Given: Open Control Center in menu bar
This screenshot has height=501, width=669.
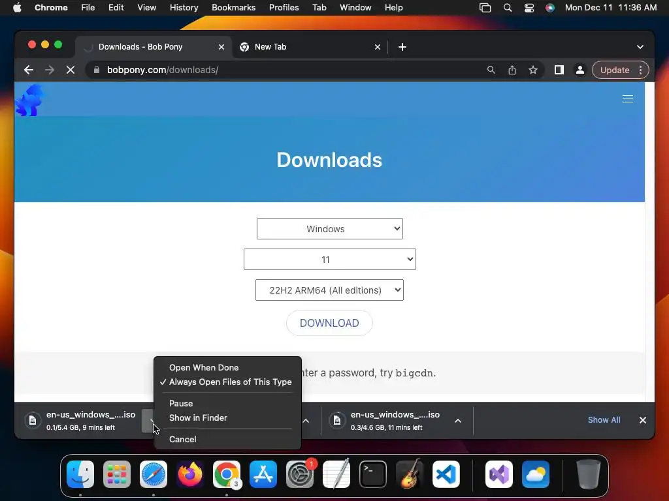Looking at the screenshot, I should [529, 8].
